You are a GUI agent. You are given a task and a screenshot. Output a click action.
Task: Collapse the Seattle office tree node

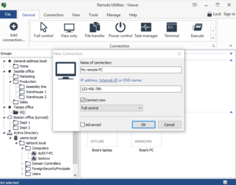tap(4, 72)
